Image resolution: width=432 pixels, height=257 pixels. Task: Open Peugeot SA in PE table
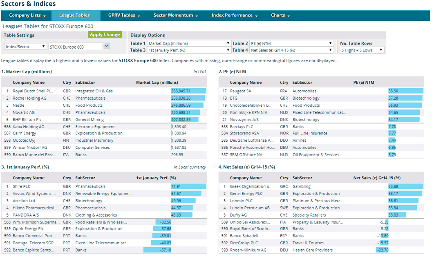(x=240, y=91)
